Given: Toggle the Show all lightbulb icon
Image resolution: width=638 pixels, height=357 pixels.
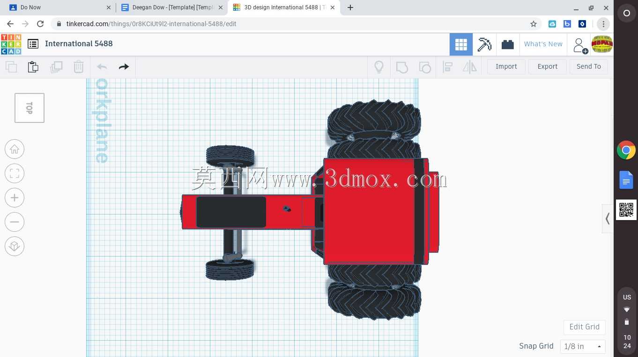Looking at the screenshot, I should coord(379,67).
